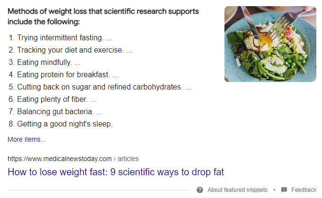Image resolution: width=322 pixels, height=198 pixels.
Task: Select "Tracking your diet and exercise" item
Action: coord(70,50)
